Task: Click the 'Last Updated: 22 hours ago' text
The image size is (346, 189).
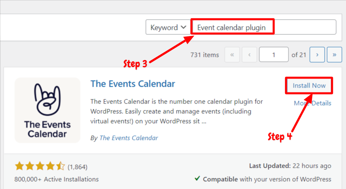Action: (x=290, y=166)
